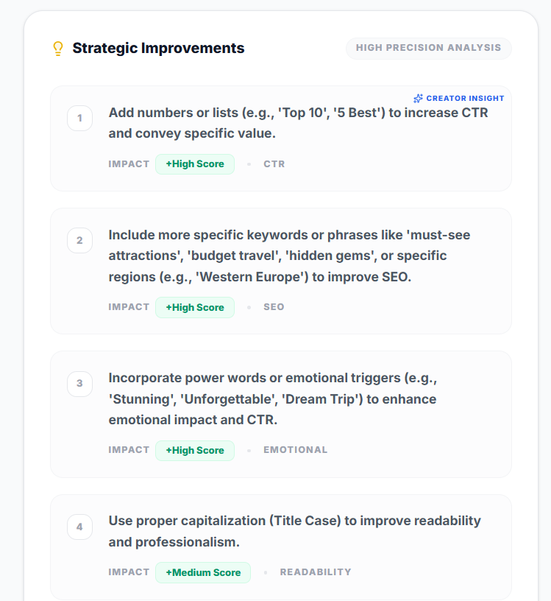The width and height of the screenshot is (551, 601).
Task: Click the 'Incorporate power words' suggestion
Action: 273,399
